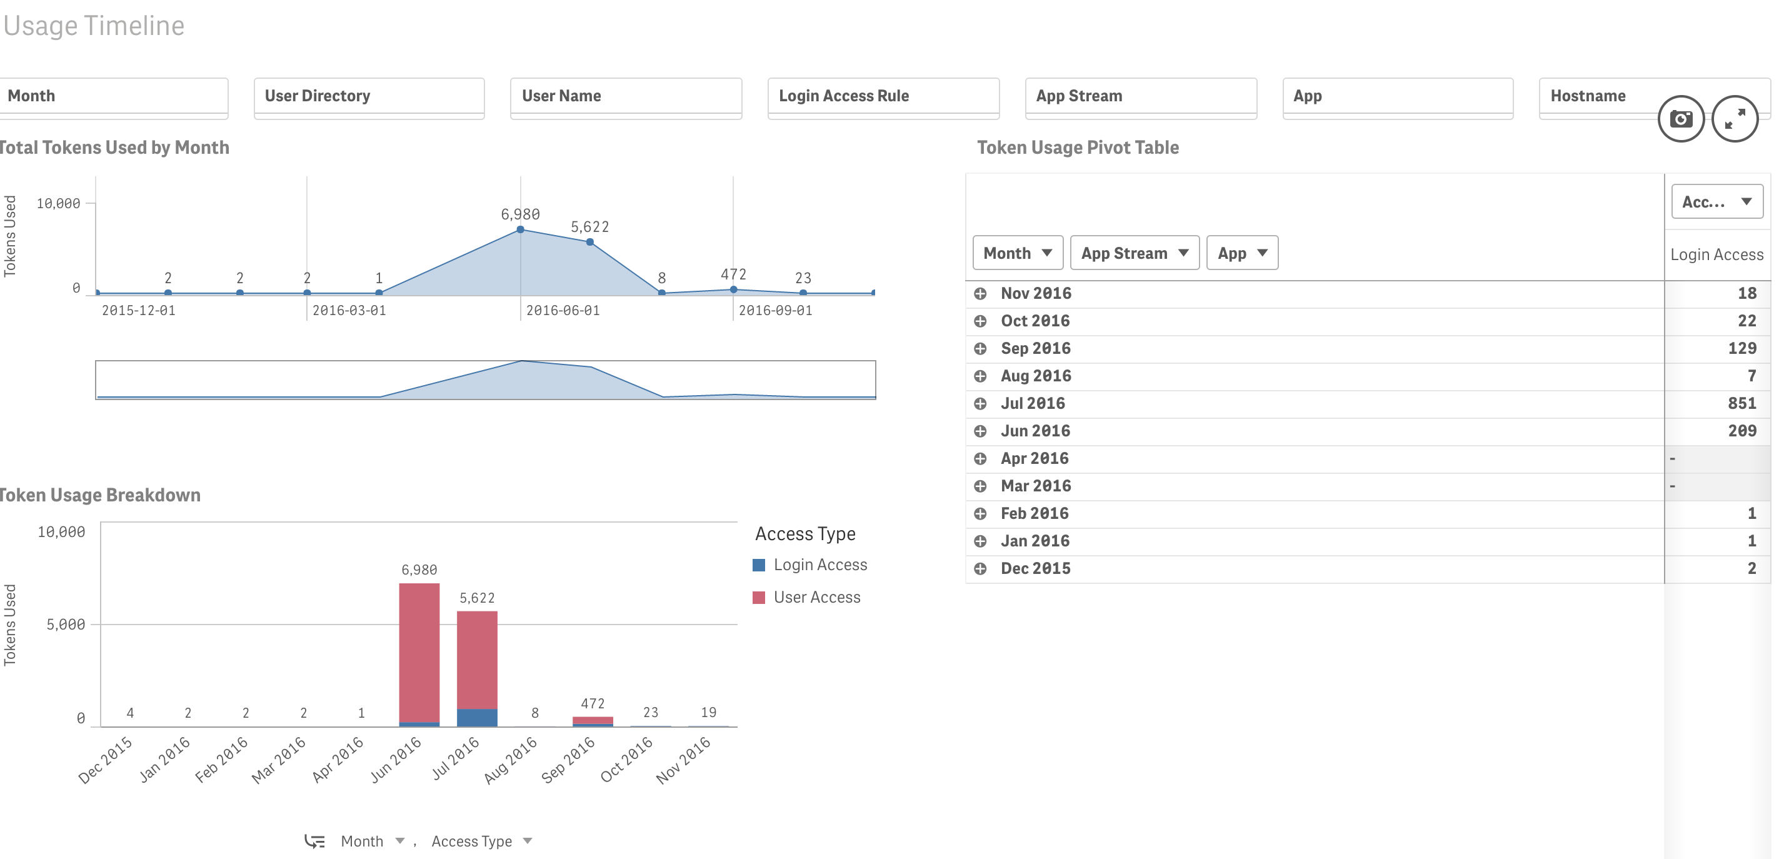Open the Month drill-down below the bar chart
Viewport: 1784px width, 859px height.
coord(372,841)
